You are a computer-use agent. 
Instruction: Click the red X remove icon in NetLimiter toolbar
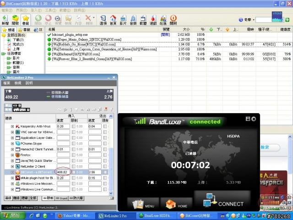point(106,109)
